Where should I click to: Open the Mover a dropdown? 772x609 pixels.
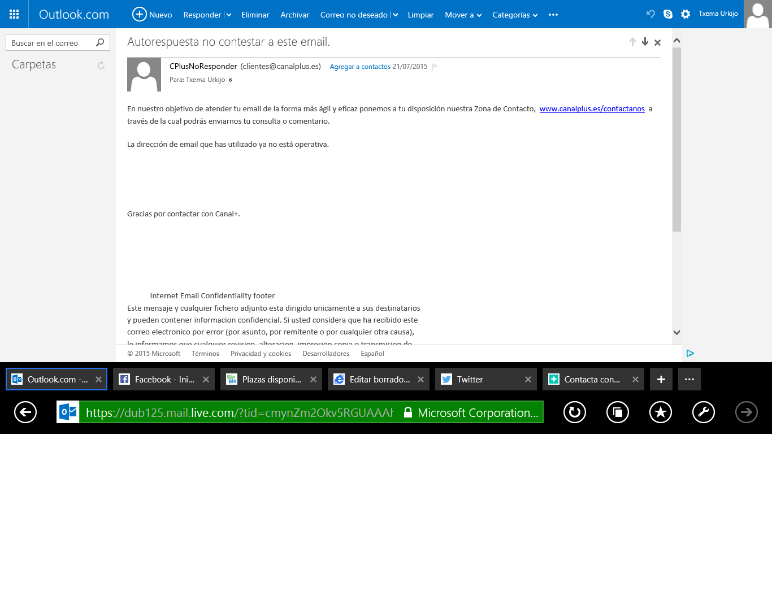463,15
